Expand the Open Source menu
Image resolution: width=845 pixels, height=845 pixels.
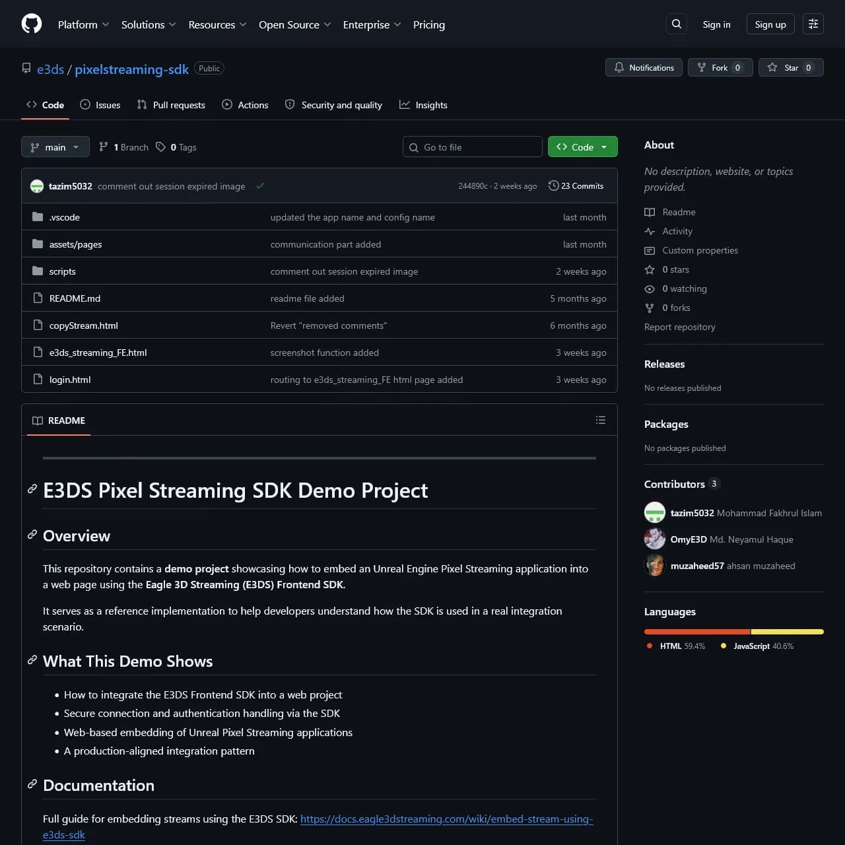point(295,24)
